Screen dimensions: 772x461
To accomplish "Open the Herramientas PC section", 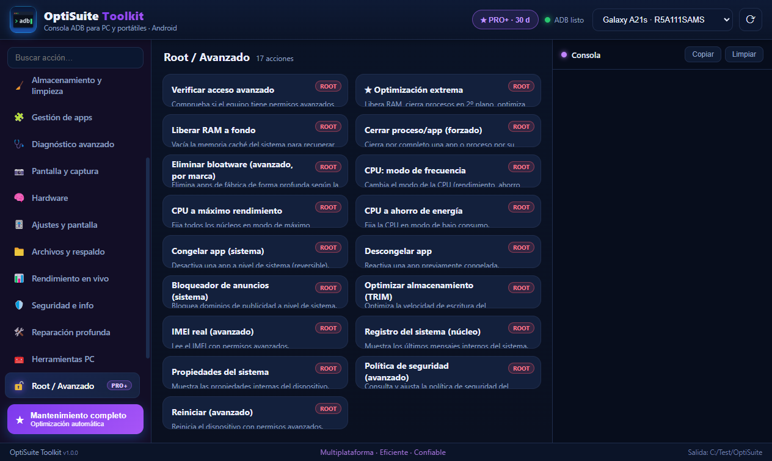I will tap(73, 359).
